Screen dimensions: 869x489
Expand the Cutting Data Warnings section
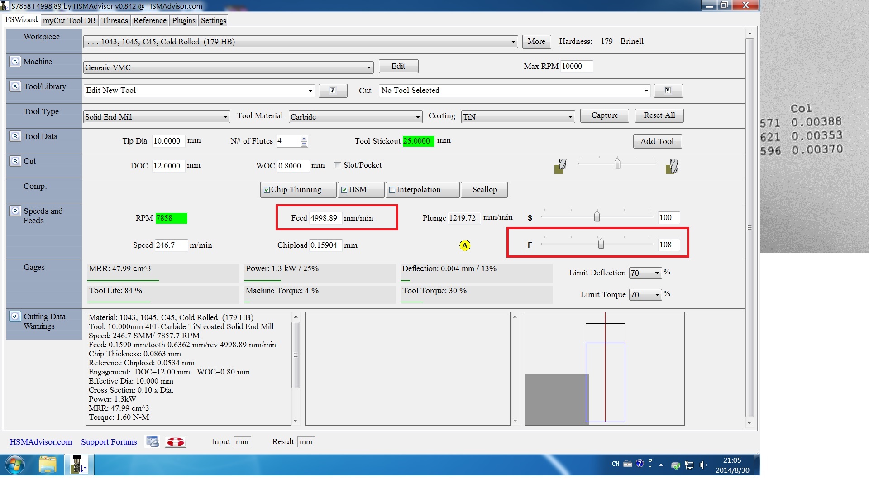tap(15, 316)
